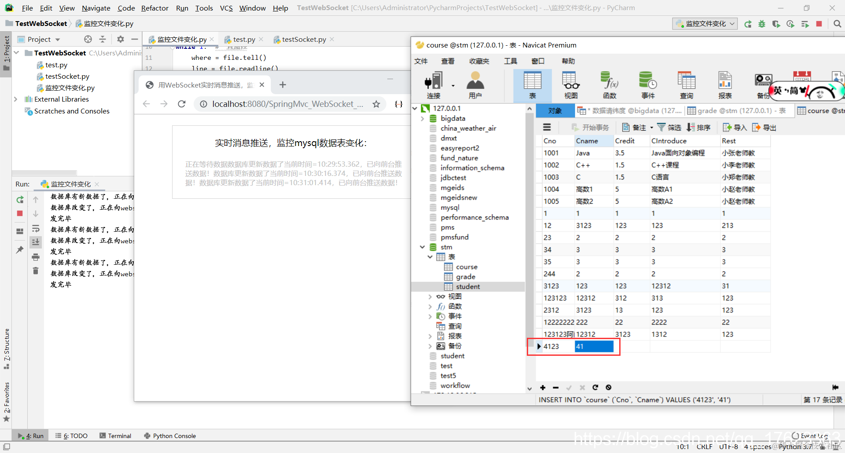Viewport: 845px width, 453px height.
Task: Open the Python Console tool window
Action: click(x=170, y=436)
